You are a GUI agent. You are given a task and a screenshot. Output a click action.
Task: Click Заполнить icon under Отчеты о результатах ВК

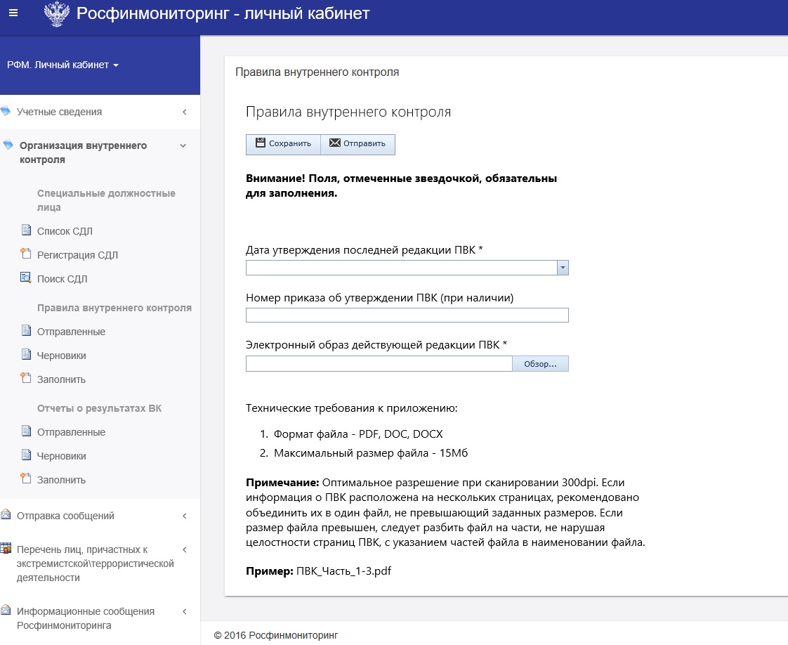point(25,478)
